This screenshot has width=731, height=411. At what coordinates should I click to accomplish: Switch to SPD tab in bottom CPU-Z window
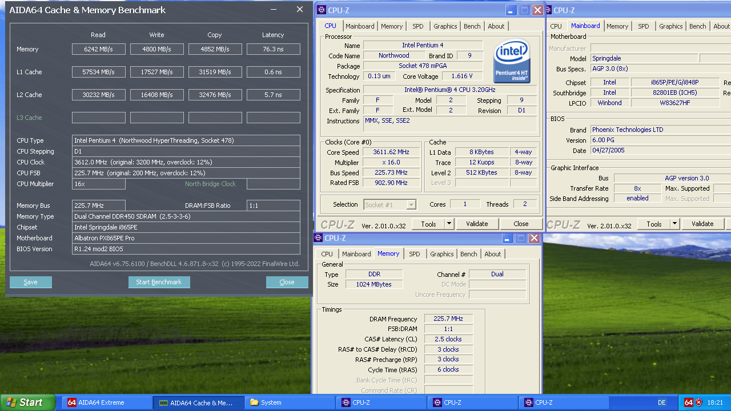coord(414,254)
